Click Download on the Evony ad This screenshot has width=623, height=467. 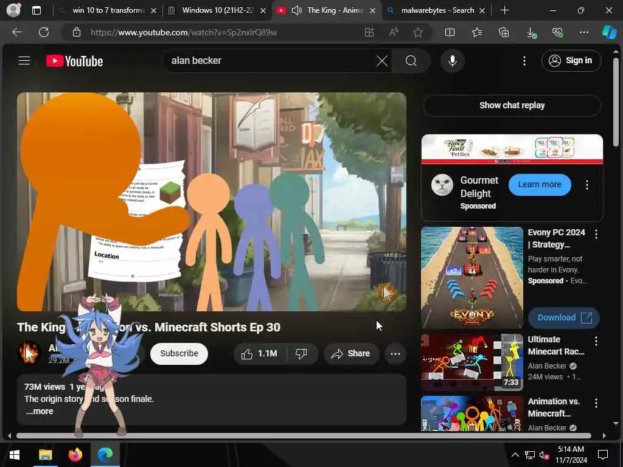click(563, 317)
